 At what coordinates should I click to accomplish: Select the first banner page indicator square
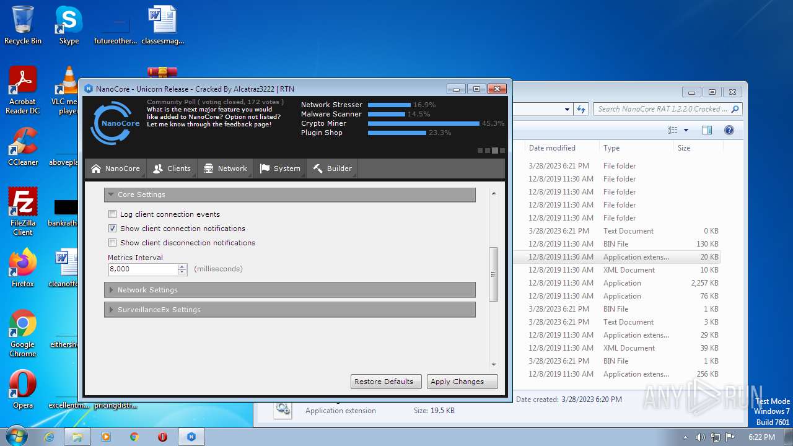[480, 151]
